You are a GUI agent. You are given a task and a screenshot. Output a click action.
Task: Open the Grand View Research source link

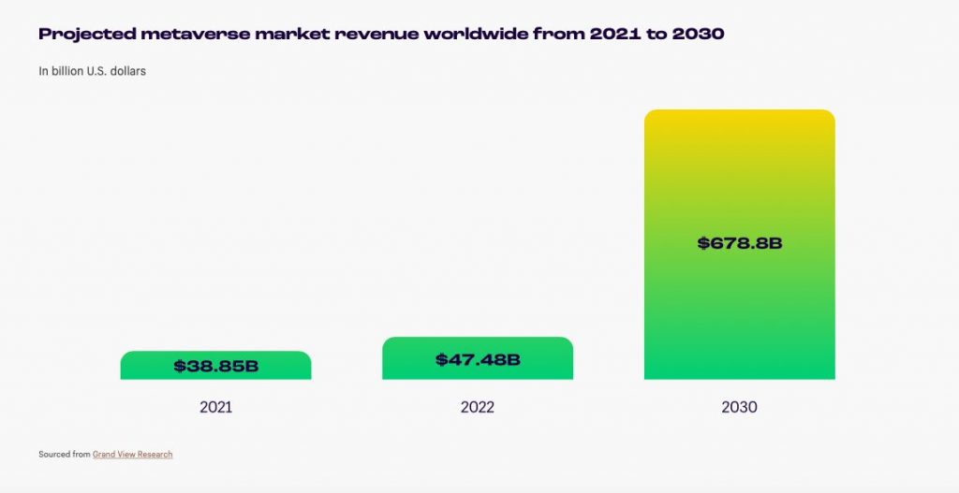[133, 455]
